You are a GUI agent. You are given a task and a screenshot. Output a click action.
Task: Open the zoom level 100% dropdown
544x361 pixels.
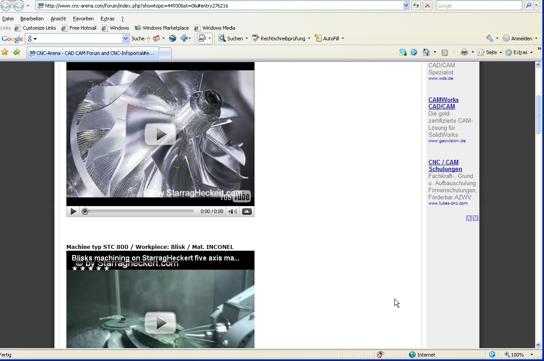(532, 355)
